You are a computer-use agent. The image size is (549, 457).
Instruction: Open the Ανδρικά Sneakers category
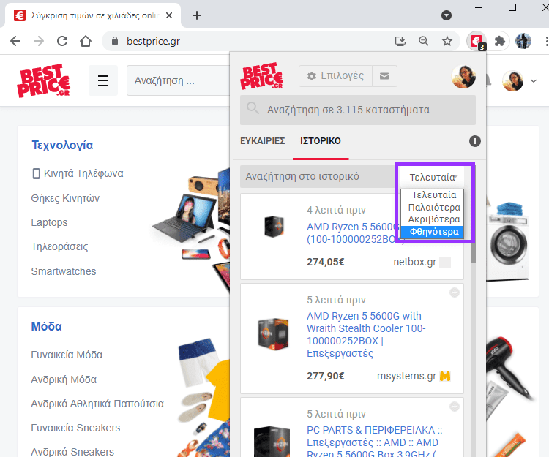coord(72,452)
